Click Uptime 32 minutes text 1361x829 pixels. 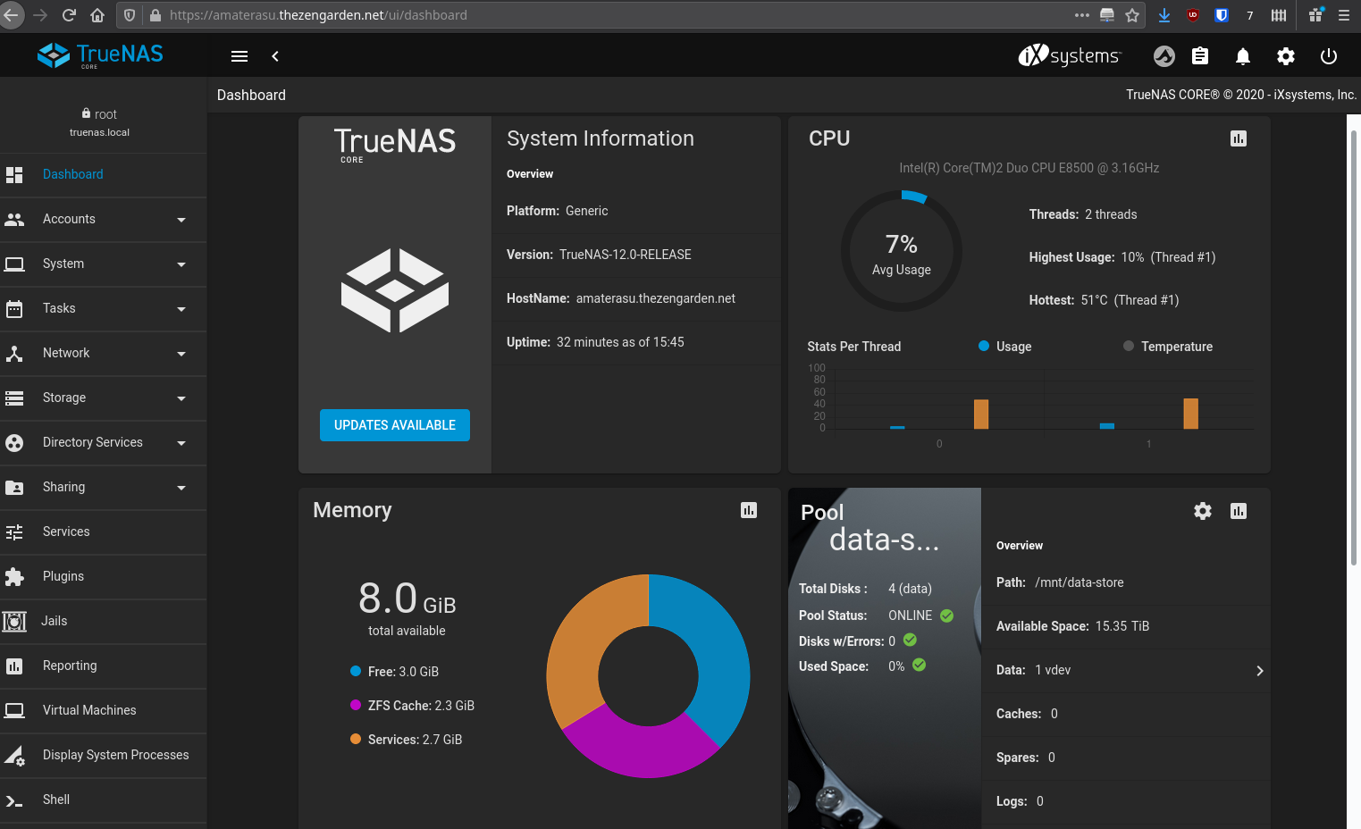[x=595, y=342]
